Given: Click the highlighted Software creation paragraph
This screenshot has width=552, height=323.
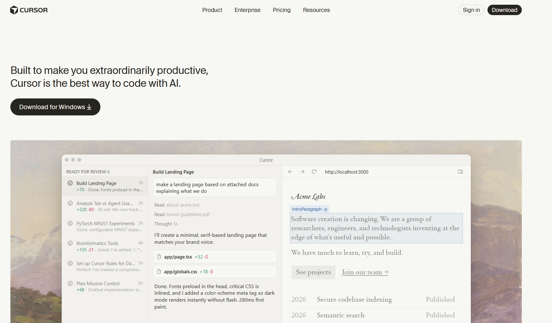Looking at the screenshot, I should tap(376, 228).
